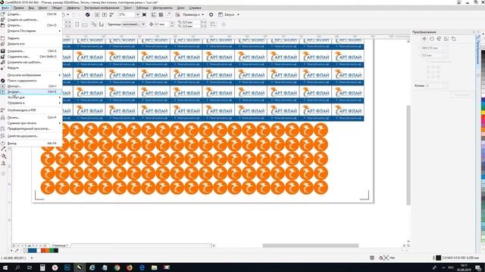The image size is (485, 272).
Task: Open the Эффекты menu
Action: (73, 8)
